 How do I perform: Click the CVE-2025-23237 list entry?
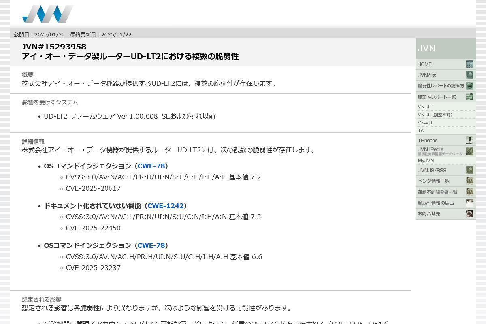coord(93,268)
